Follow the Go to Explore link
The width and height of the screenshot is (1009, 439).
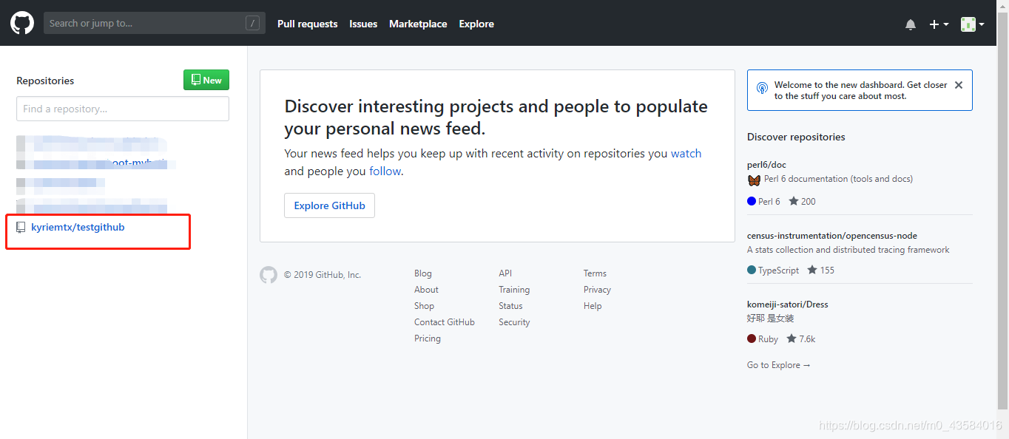pyautogui.click(x=779, y=365)
